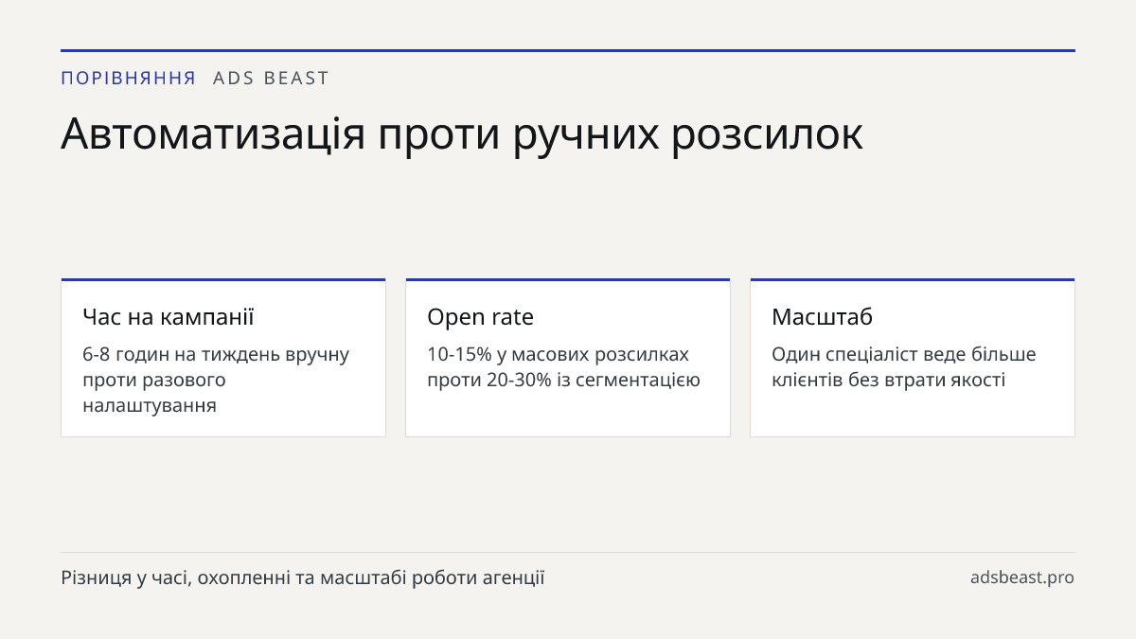Click the text '6-8 годин на тиждень вручну'

coord(216,355)
